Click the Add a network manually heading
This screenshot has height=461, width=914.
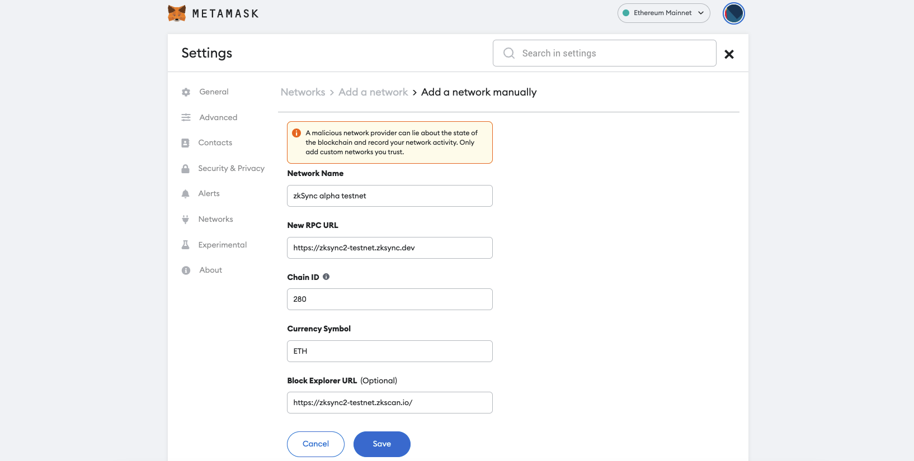[479, 92]
